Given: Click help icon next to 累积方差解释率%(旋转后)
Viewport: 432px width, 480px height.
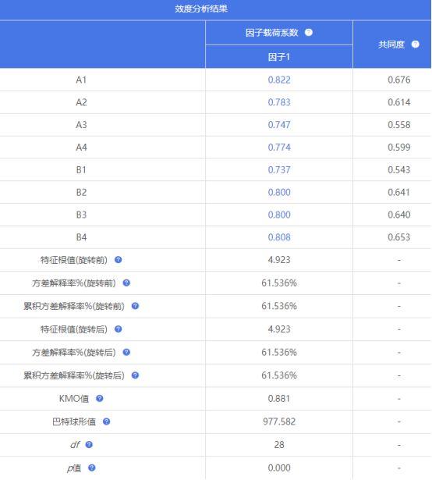Looking at the screenshot, I should 135,375.
